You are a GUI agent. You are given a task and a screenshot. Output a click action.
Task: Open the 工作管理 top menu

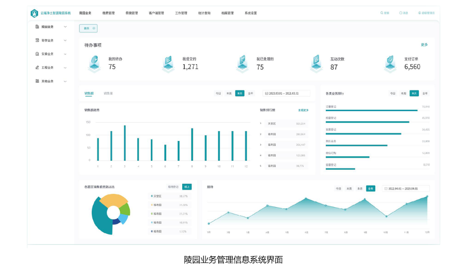(181, 13)
